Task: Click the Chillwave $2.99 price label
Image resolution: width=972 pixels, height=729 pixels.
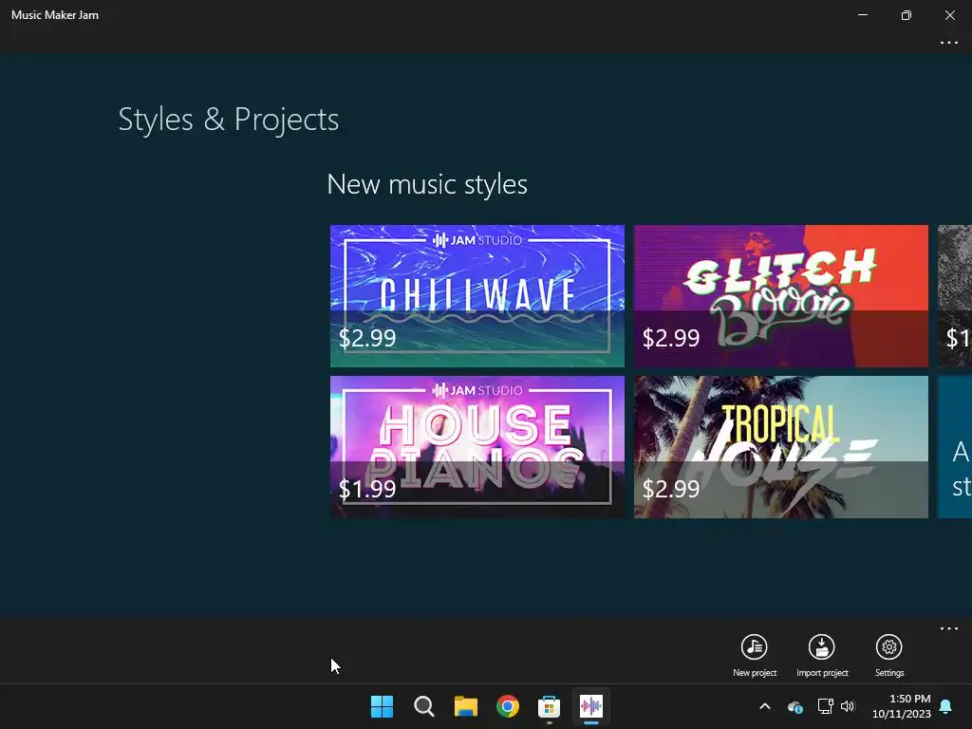Action: (x=367, y=338)
